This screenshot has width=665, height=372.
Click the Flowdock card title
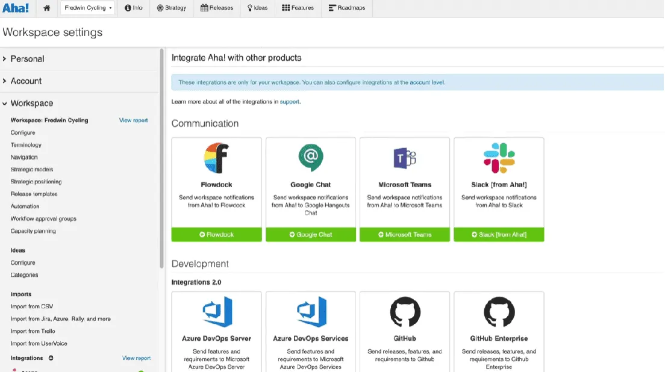[x=216, y=185]
